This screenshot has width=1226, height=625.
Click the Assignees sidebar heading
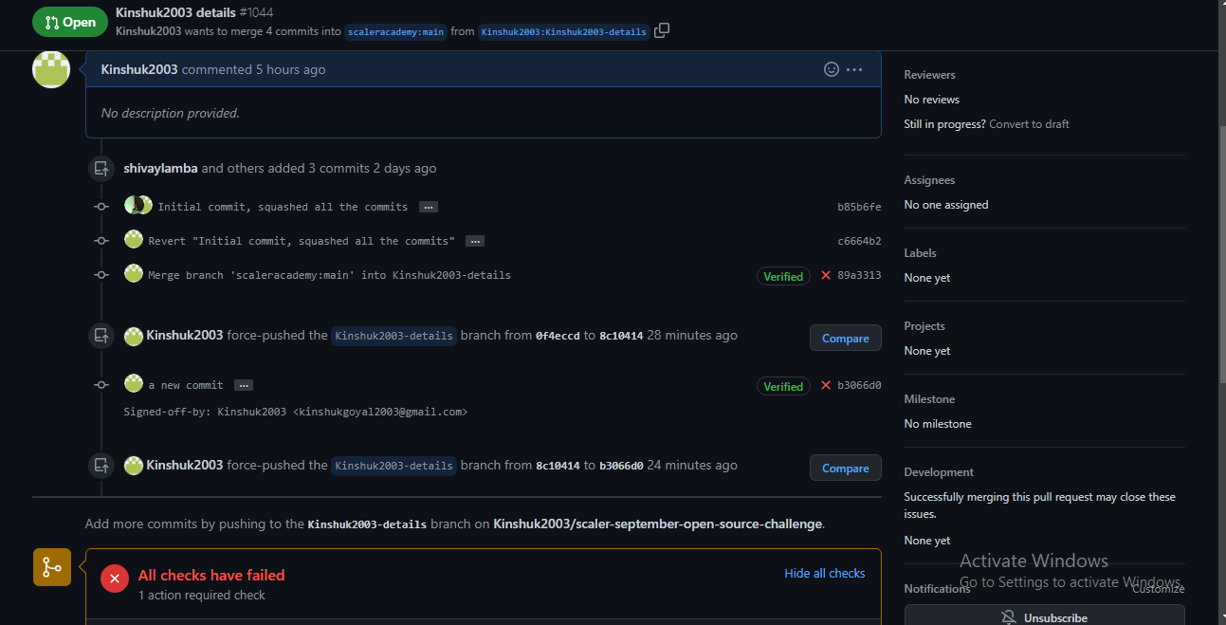929,180
